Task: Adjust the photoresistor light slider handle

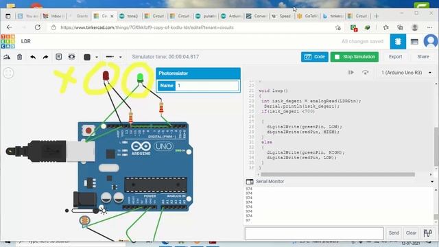Action: (96, 211)
